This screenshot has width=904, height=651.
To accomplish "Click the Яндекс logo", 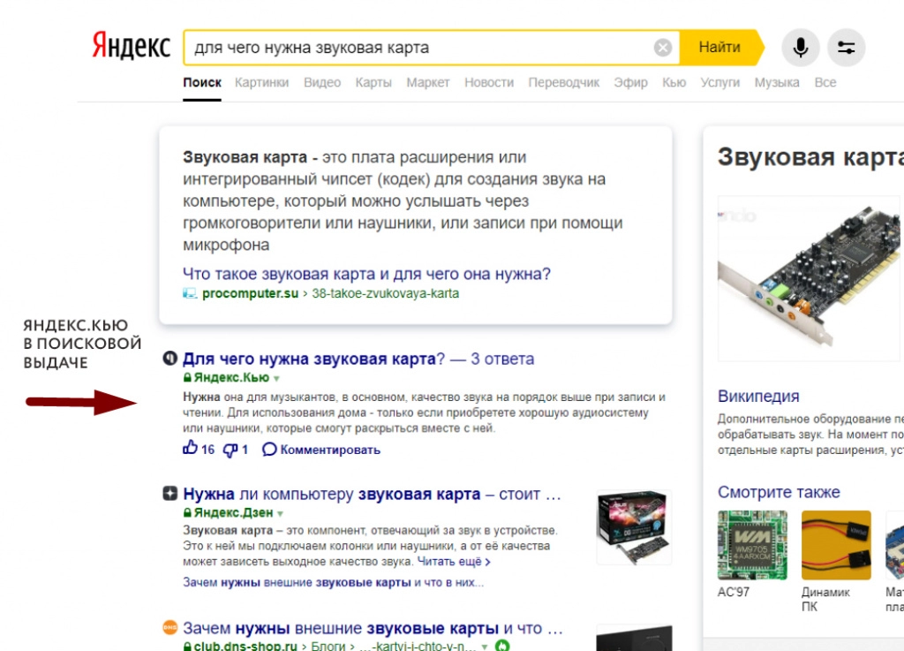I will tap(131, 46).
